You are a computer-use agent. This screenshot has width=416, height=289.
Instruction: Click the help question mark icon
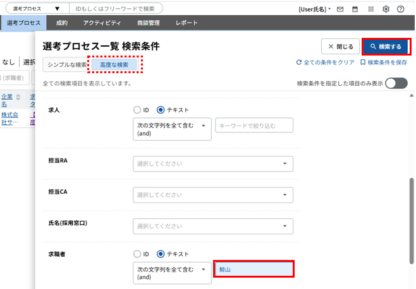401,9
